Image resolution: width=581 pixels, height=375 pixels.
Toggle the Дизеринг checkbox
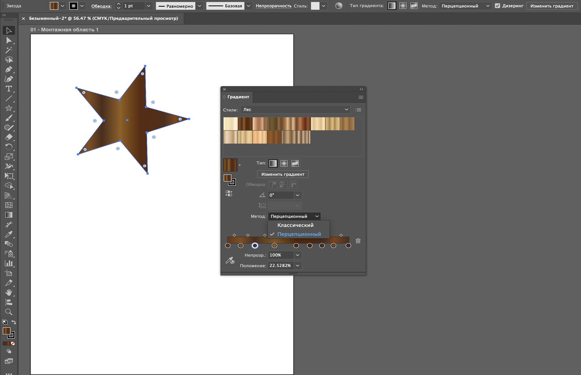(x=497, y=6)
